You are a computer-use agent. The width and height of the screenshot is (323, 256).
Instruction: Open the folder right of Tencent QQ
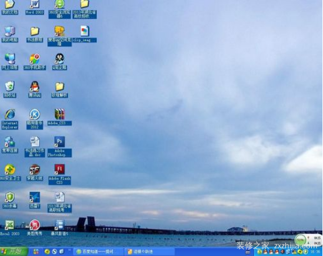pos(59,89)
